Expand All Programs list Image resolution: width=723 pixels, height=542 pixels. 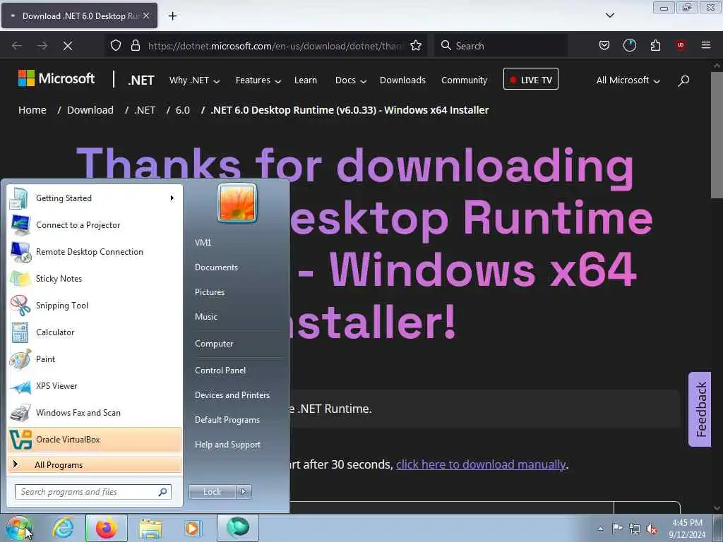coord(95,465)
